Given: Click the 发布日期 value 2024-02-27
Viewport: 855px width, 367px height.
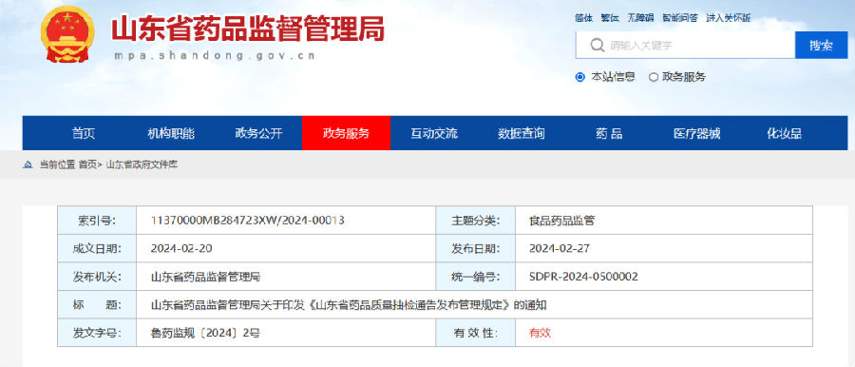Looking at the screenshot, I should (560, 248).
